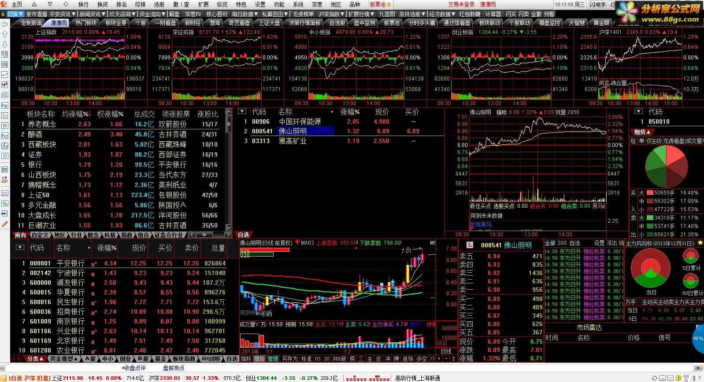Toggle the 庄 indicator on chart toolbar
This screenshot has height=382, width=704.
378,359
